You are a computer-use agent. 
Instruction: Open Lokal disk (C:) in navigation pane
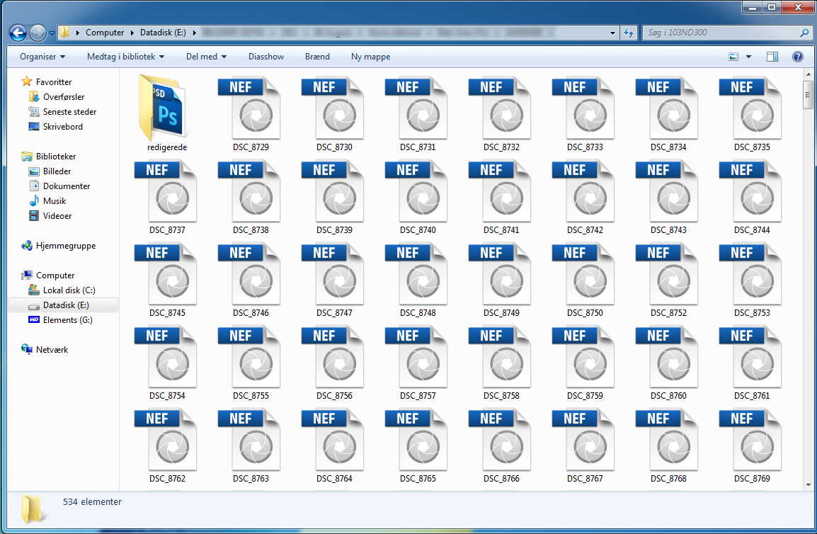pyautogui.click(x=69, y=290)
